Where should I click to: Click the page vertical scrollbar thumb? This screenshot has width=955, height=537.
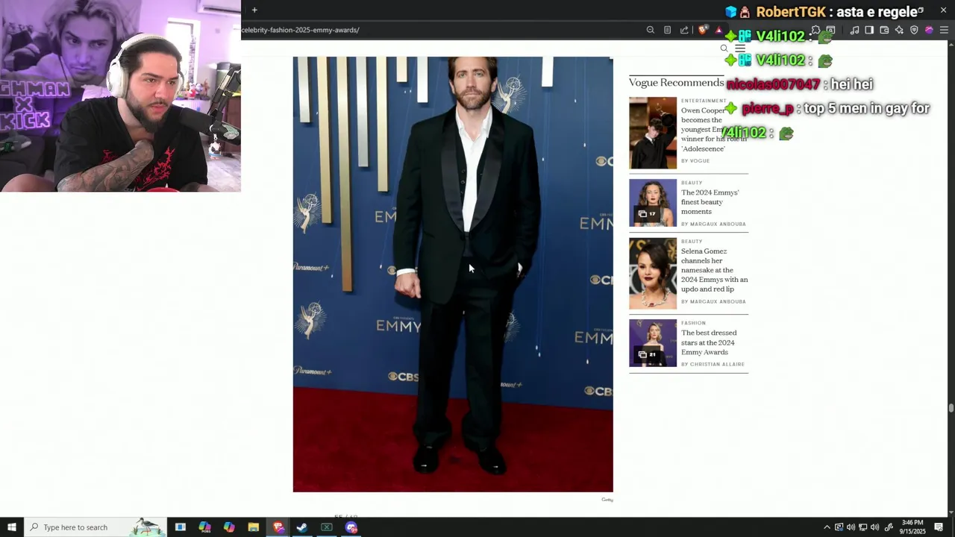pyautogui.click(x=951, y=408)
